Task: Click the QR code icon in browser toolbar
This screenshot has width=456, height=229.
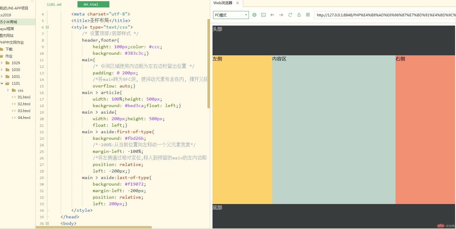Action: 308,15
